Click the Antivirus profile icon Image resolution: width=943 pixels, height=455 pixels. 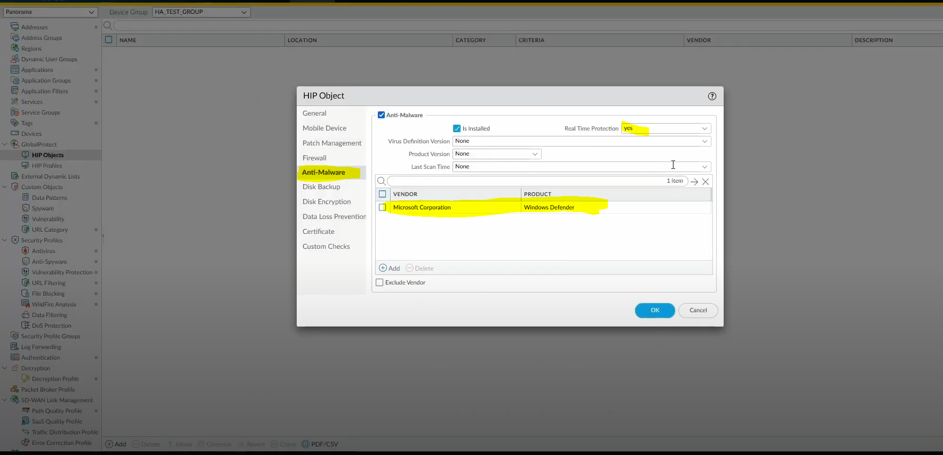coord(26,250)
